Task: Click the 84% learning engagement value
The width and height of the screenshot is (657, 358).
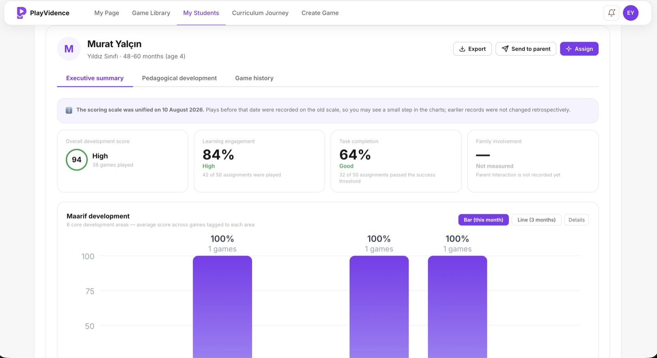Action: [x=218, y=155]
